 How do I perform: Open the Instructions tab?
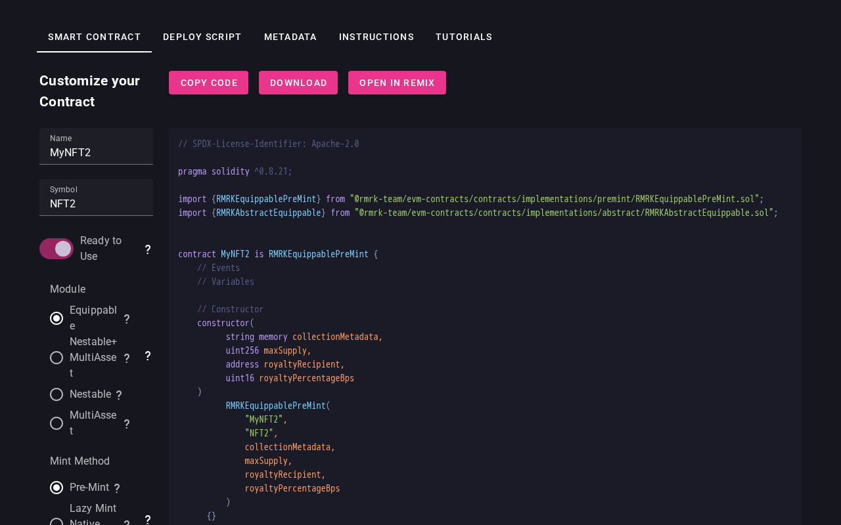point(376,37)
